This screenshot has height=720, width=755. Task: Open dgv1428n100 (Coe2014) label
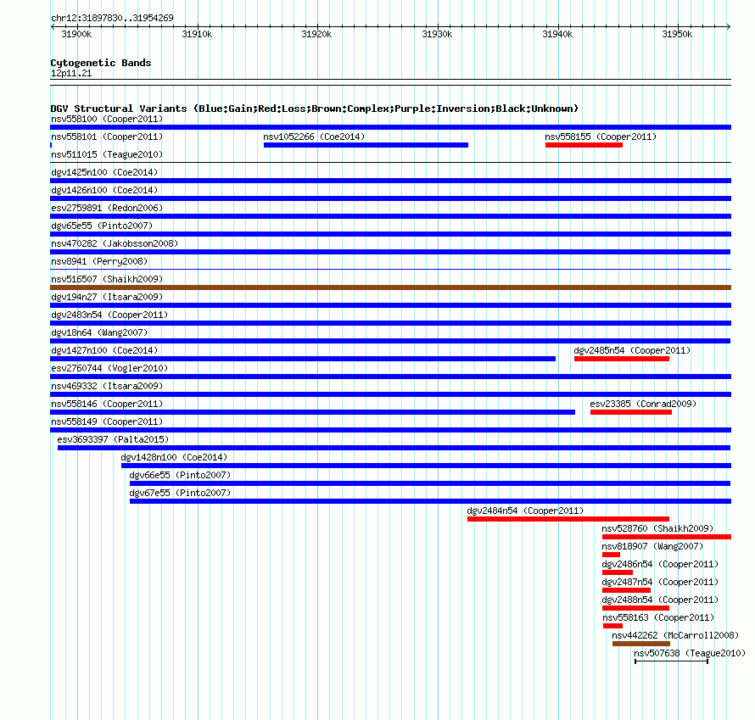174,457
